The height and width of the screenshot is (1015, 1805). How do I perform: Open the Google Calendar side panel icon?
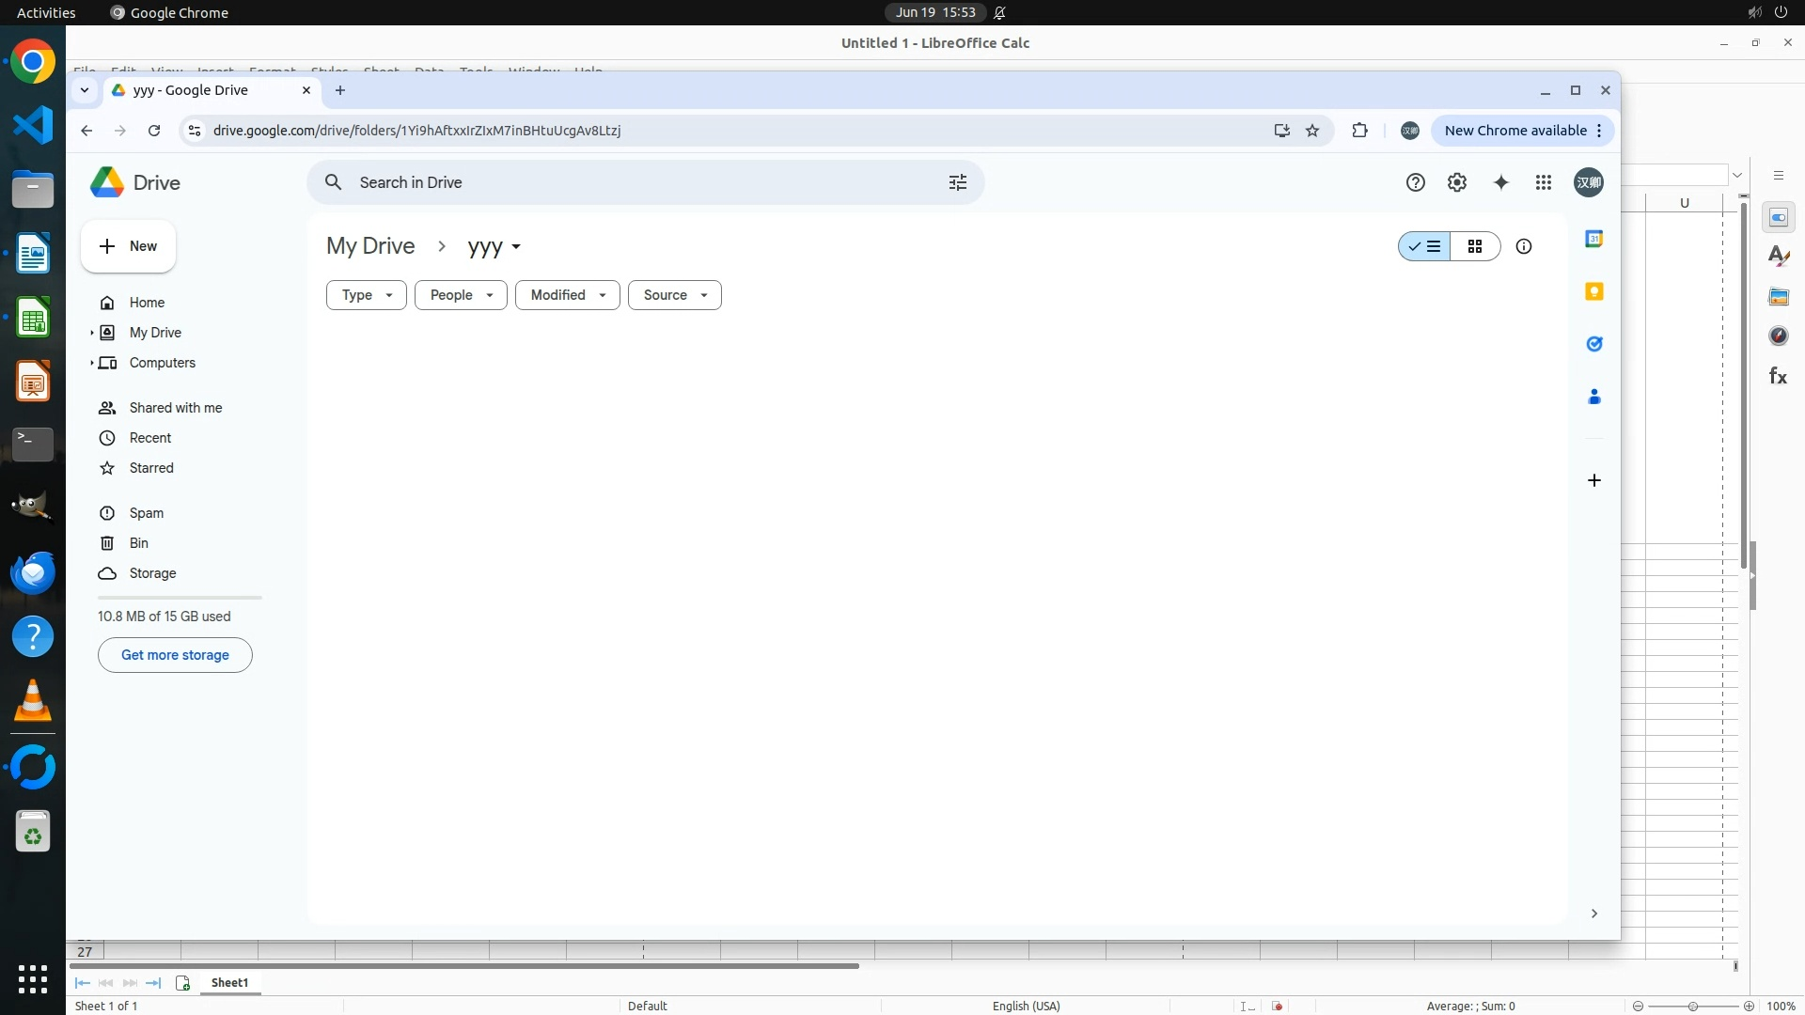tap(1593, 239)
